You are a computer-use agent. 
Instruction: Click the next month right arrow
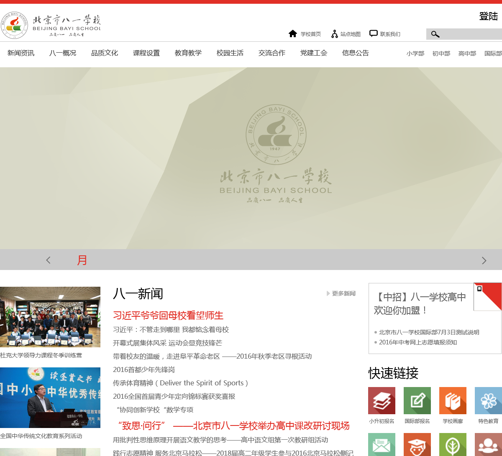[x=484, y=260]
